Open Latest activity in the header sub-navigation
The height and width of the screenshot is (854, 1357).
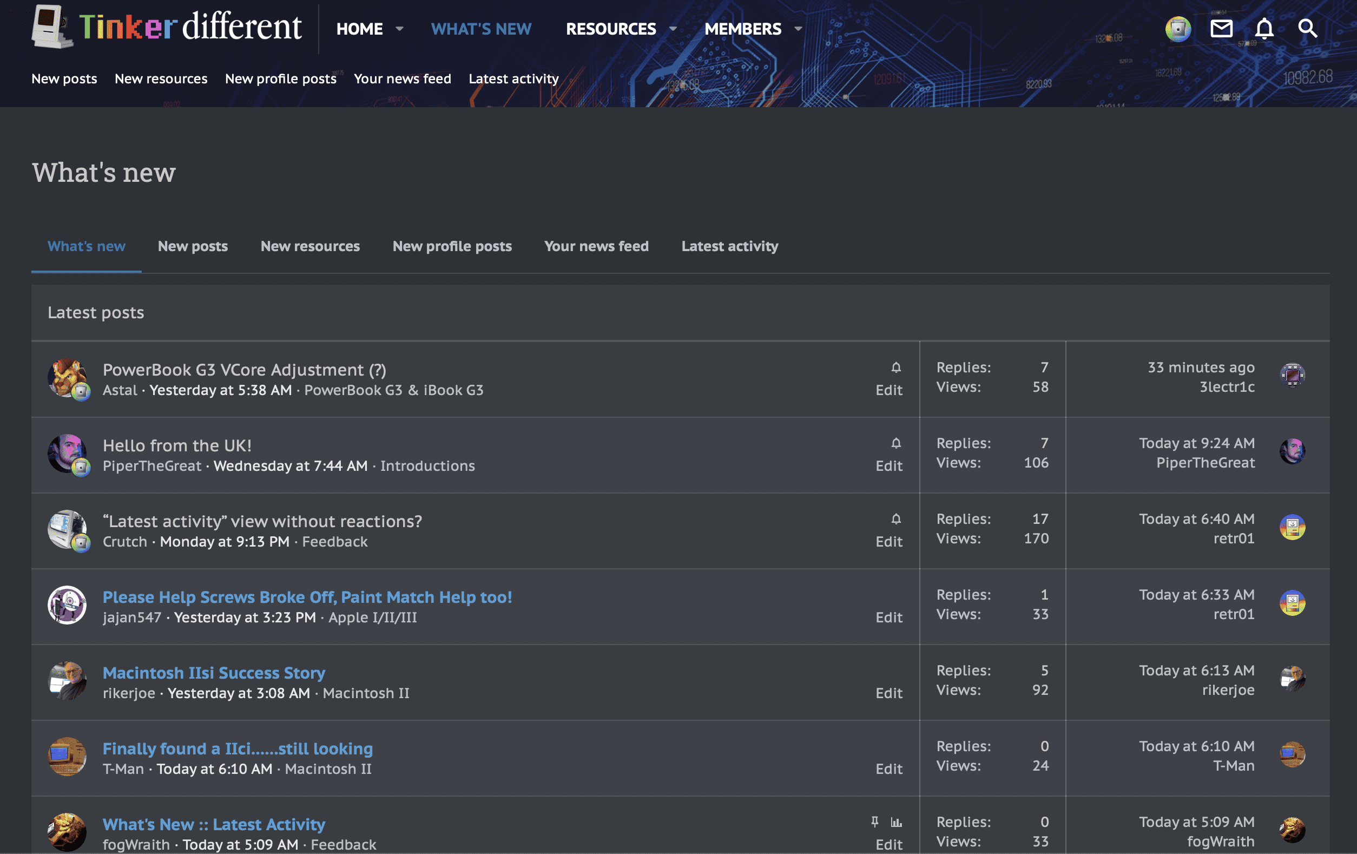(x=513, y=79)
